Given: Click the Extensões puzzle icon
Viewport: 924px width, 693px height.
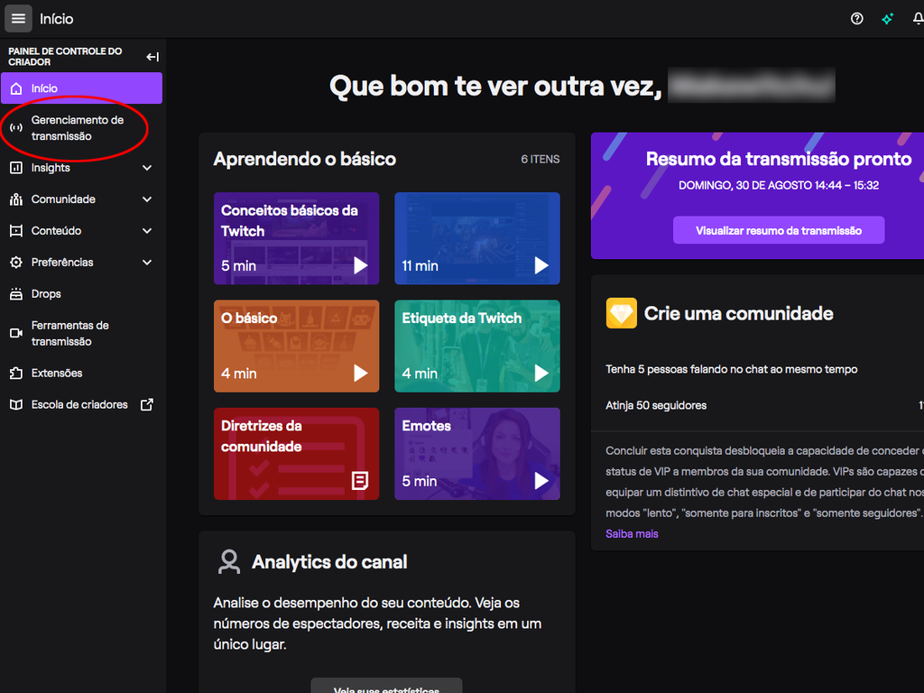Looking at the screenshot, I should (16, 373).
